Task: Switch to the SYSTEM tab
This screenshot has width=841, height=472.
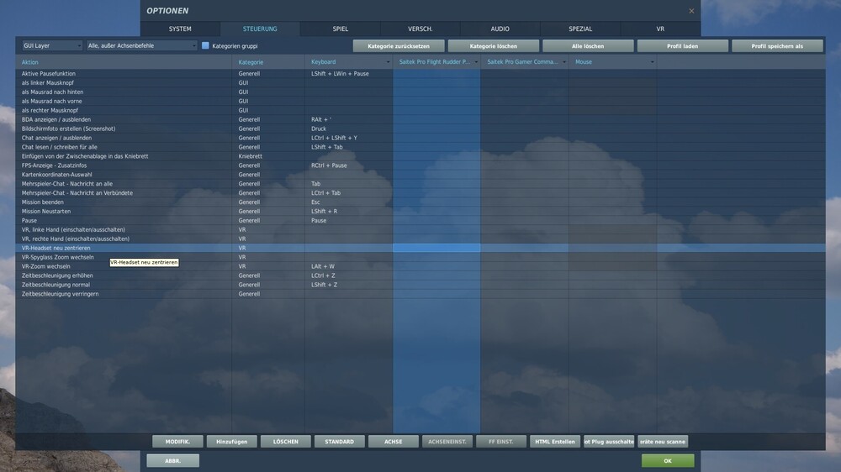Action: click(180, 29)
